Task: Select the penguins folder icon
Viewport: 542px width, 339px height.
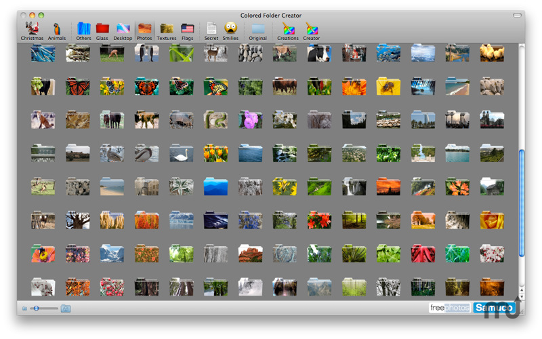Action: coord(146,53)
